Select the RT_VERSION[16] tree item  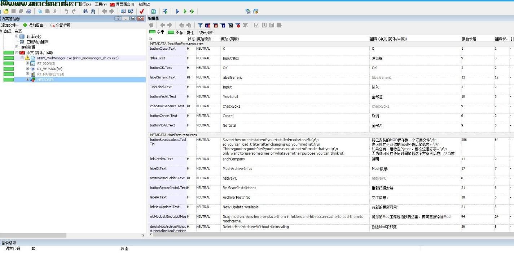pos(49,69)
